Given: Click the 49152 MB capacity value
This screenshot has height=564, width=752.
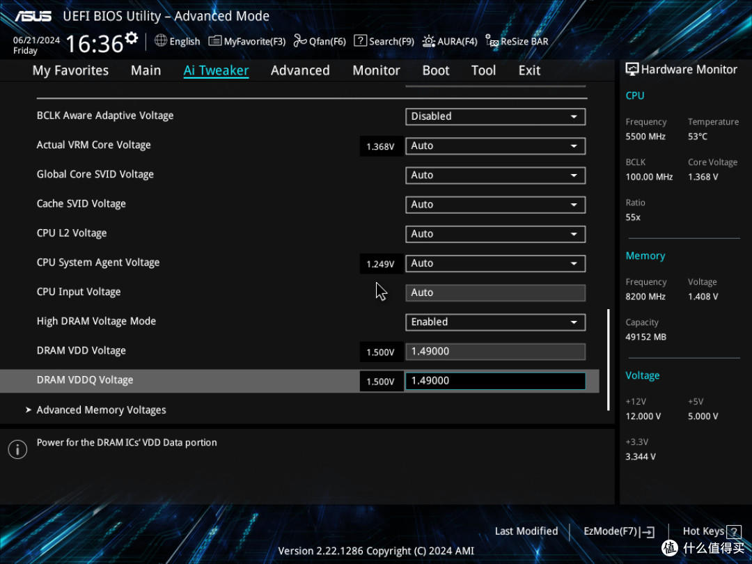Looking at the screenshot, I should click(x=646, y=337).
